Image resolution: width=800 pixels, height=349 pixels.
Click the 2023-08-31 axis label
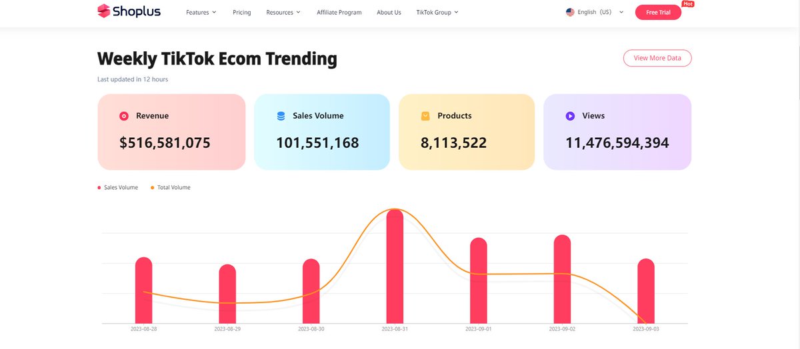pos(395,329)
